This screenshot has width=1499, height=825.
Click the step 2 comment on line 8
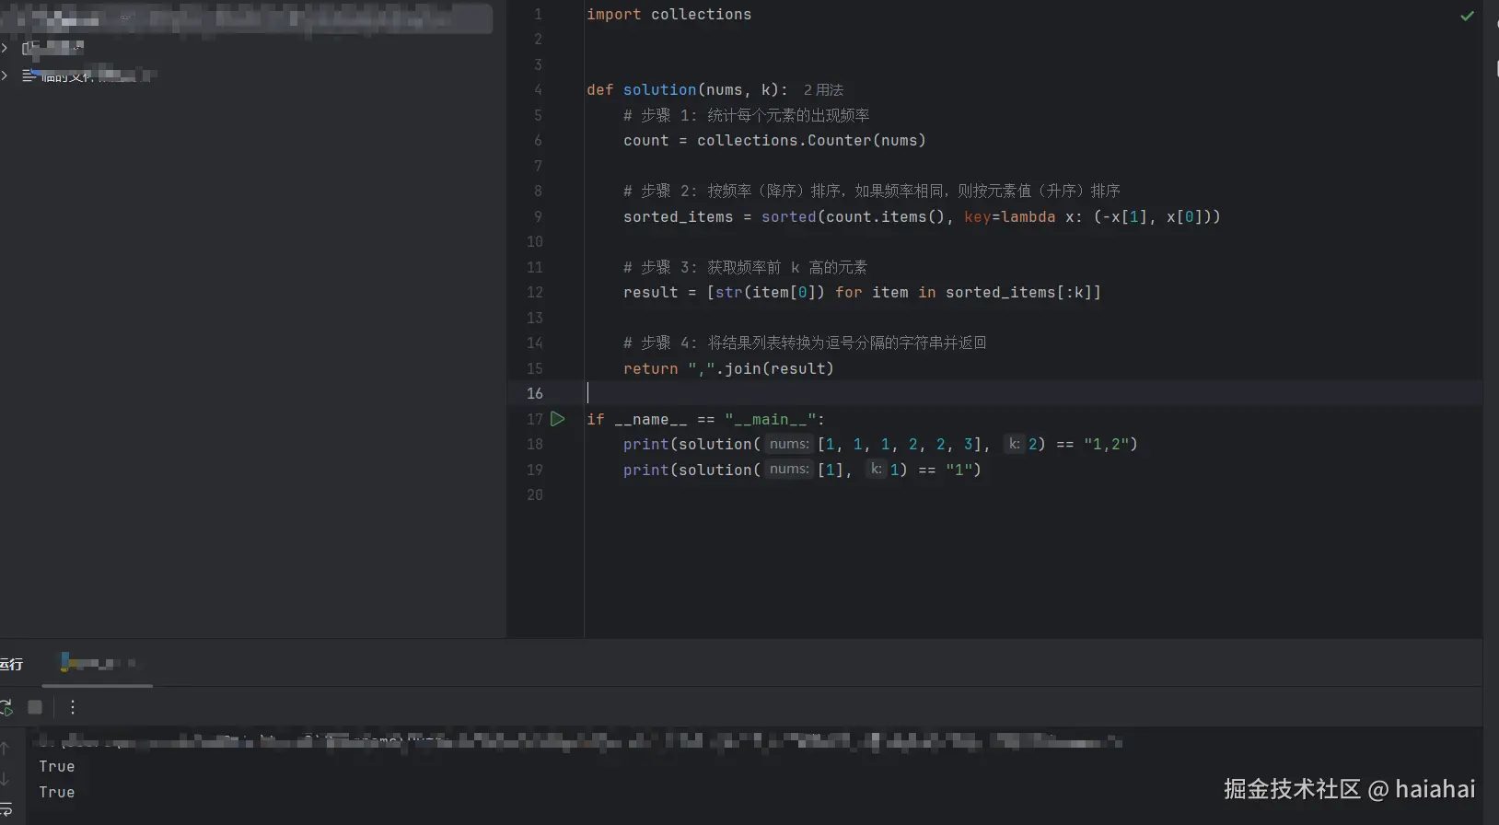[x=871, y=191]
